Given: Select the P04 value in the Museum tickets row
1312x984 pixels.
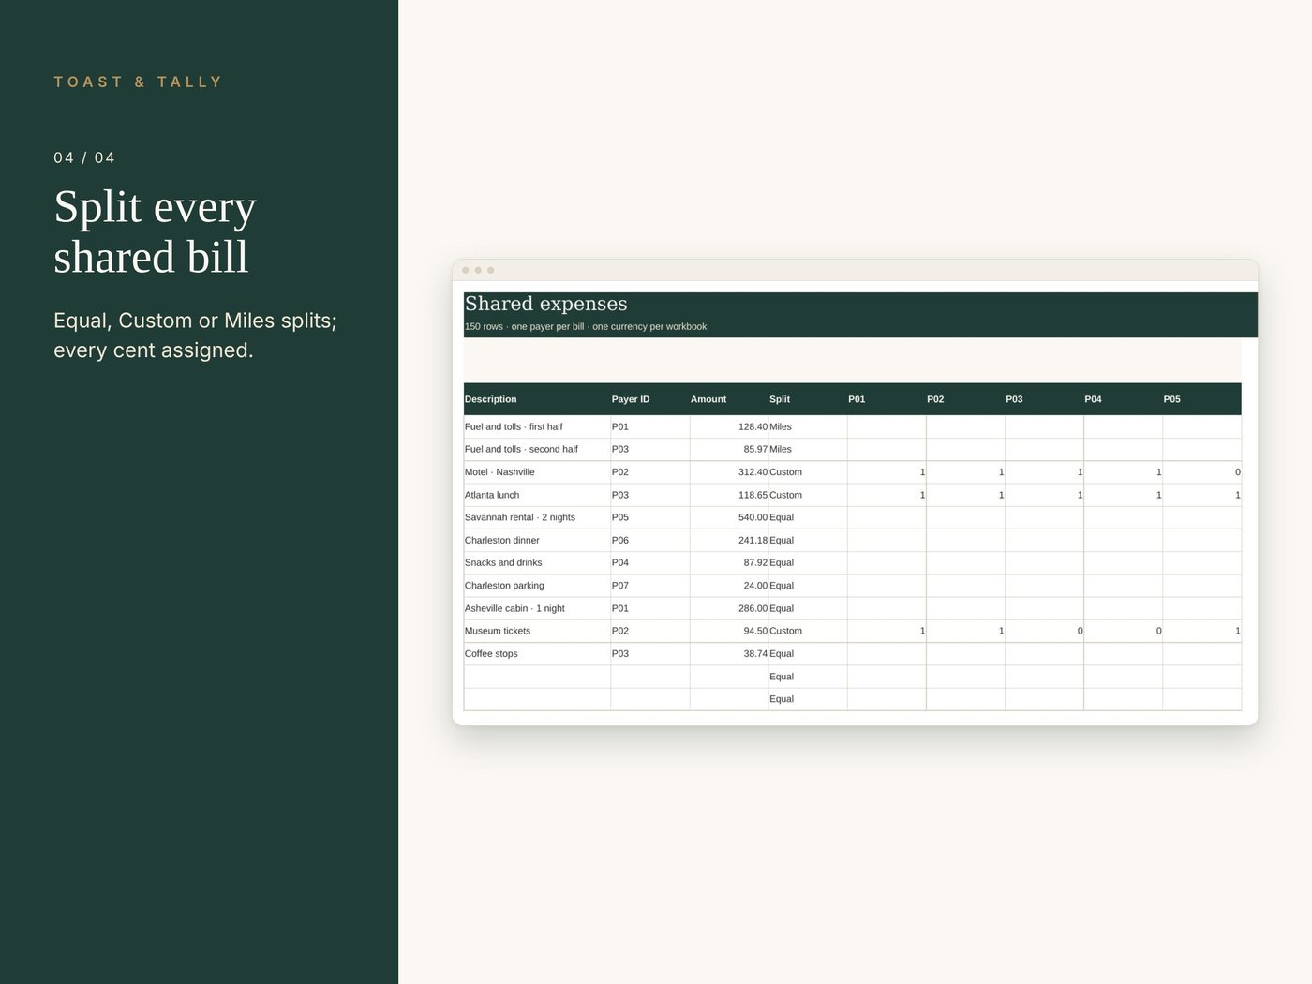Looking at the screenshot, I should 1123,632.
